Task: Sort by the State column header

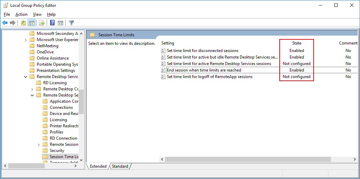Action: tap(297, 43)
